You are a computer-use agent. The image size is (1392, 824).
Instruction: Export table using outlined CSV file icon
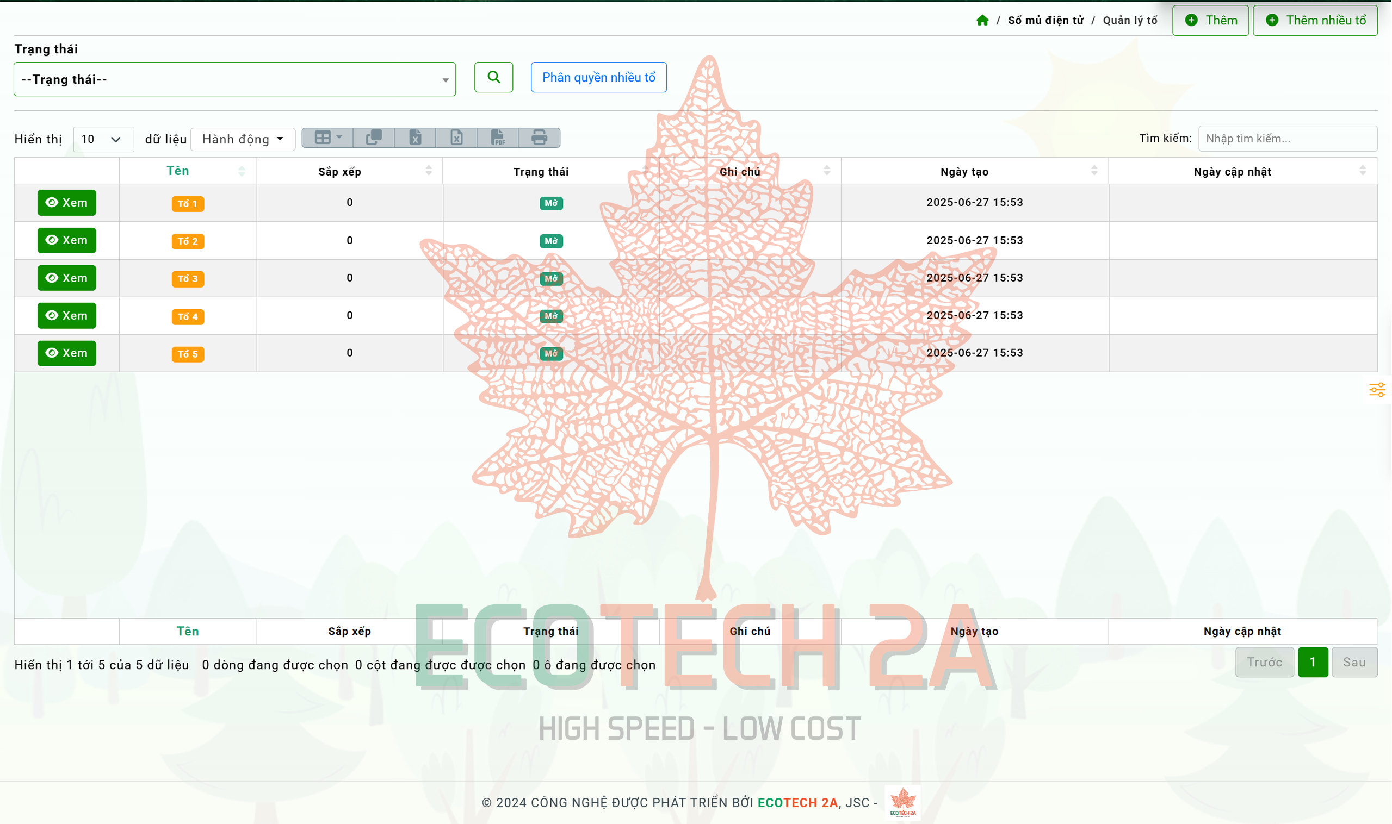click(456, 138)
